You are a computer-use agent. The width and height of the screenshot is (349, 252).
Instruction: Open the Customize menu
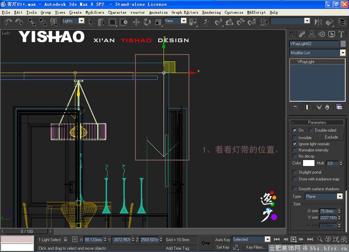tap(234, 12)
